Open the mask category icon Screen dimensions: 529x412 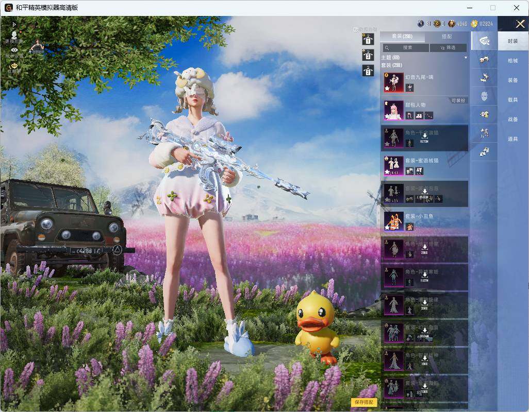484,96
